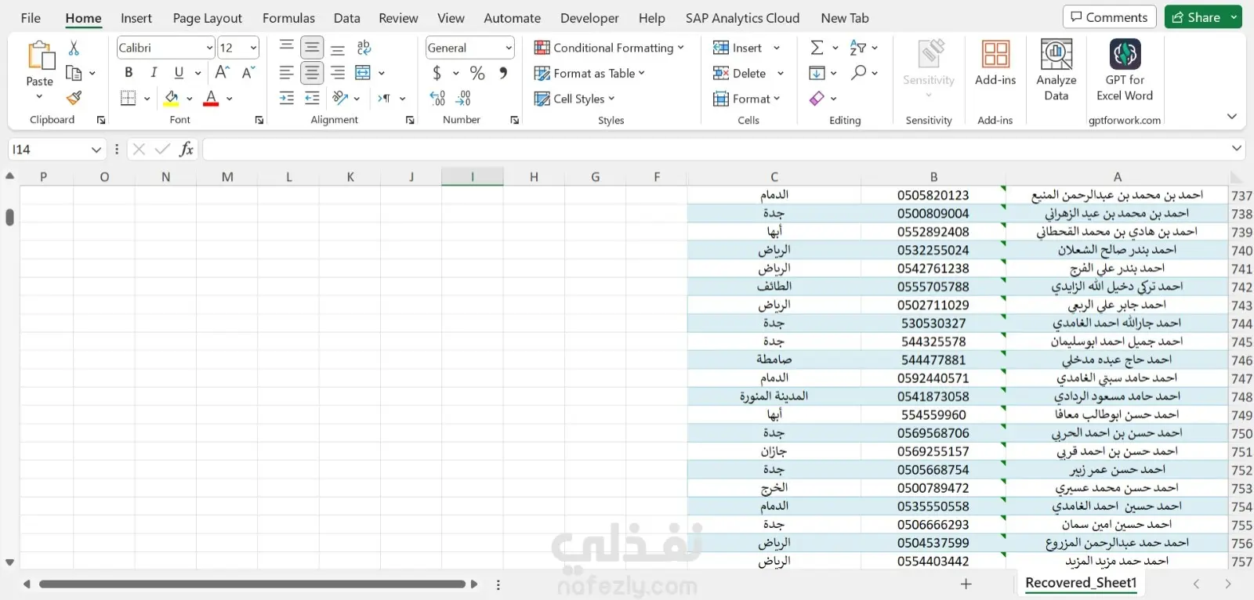Click the Cut scissors icon
This screenshot has width=1254, height=600.
pyautogui.click(x=74, y=49)
